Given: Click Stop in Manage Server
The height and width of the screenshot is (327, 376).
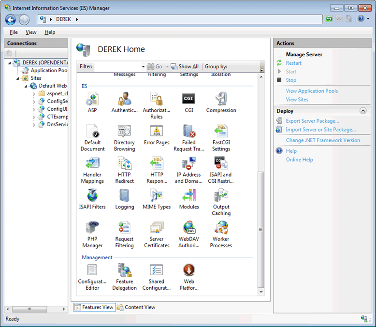Looking at the screenshot, I should (x=291, y=80).
